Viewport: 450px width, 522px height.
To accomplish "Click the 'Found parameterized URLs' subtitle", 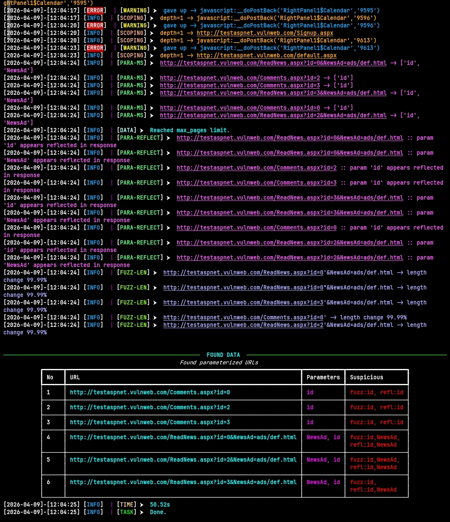I will (x=219, y=362).
